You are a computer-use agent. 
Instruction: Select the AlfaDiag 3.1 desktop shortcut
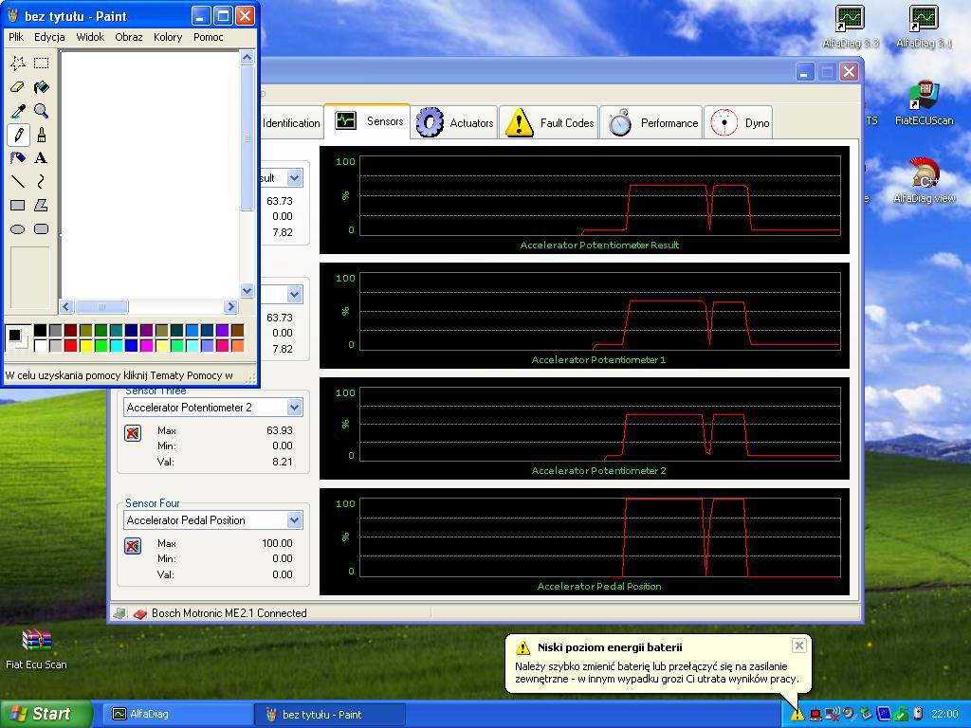(924, 27)
